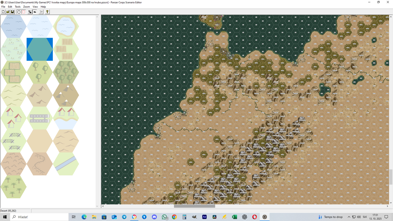Screen dimensions: 393x221
Task: Select the farmland terrain tile on olive green
Action: (x=14, y=72)
